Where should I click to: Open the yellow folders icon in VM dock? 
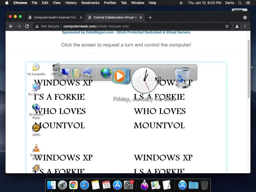(76, 73)
